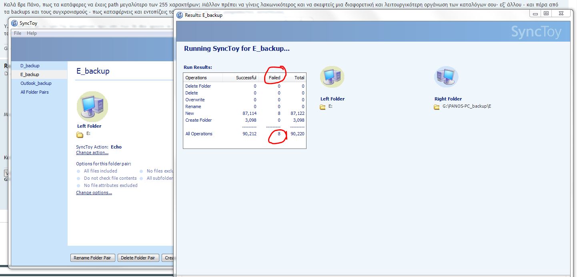Click the All Operations successful count 90,212
Viewport: 577px width, 277px height.
(x=250, y=134)
